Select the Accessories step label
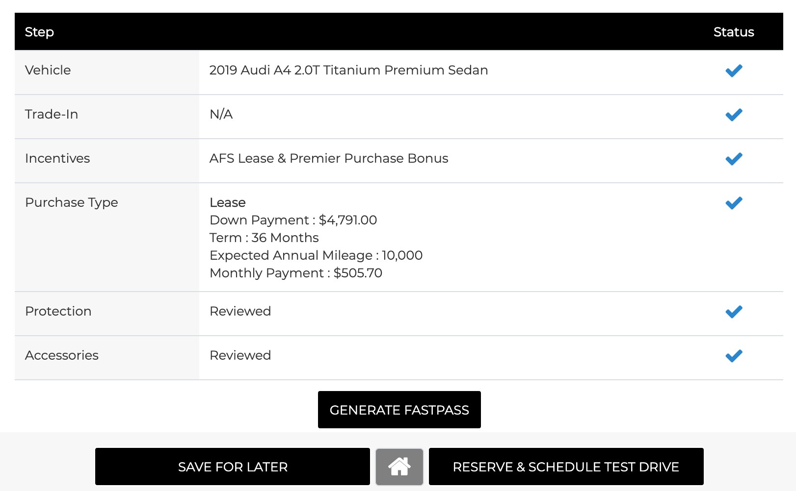 pos(62,355)
